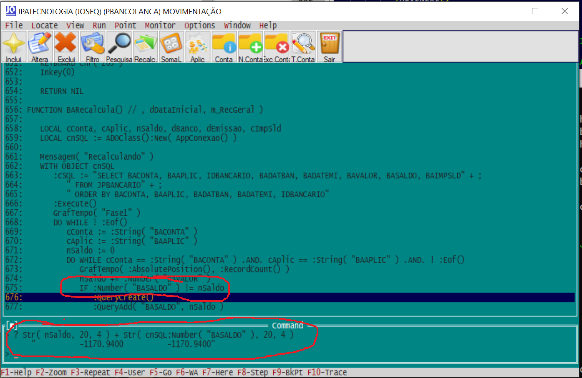Click F9-BkPt in the function key bar
The height and width of the screenshot is (378, 582).
[x=287, y=372]
